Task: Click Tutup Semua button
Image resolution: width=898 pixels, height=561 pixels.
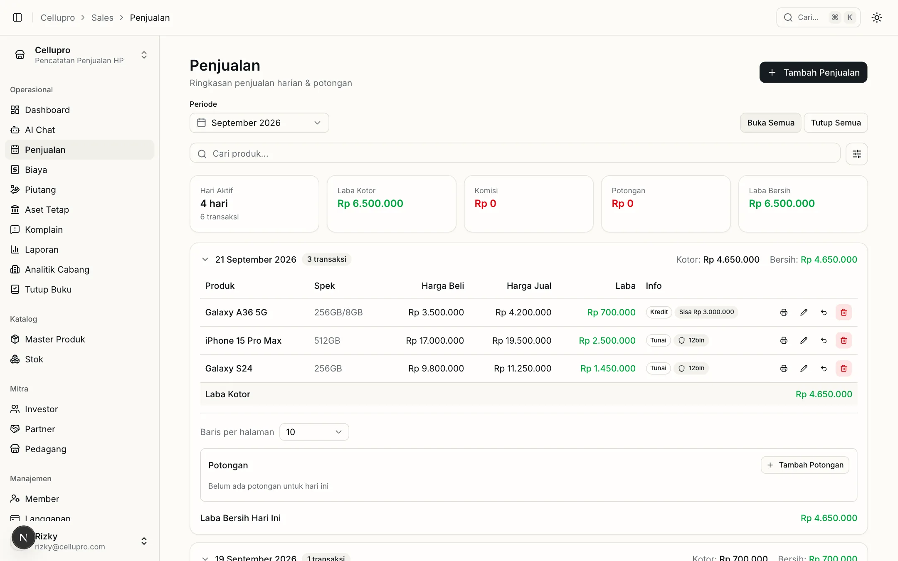Action: click(x=836, y=123)
